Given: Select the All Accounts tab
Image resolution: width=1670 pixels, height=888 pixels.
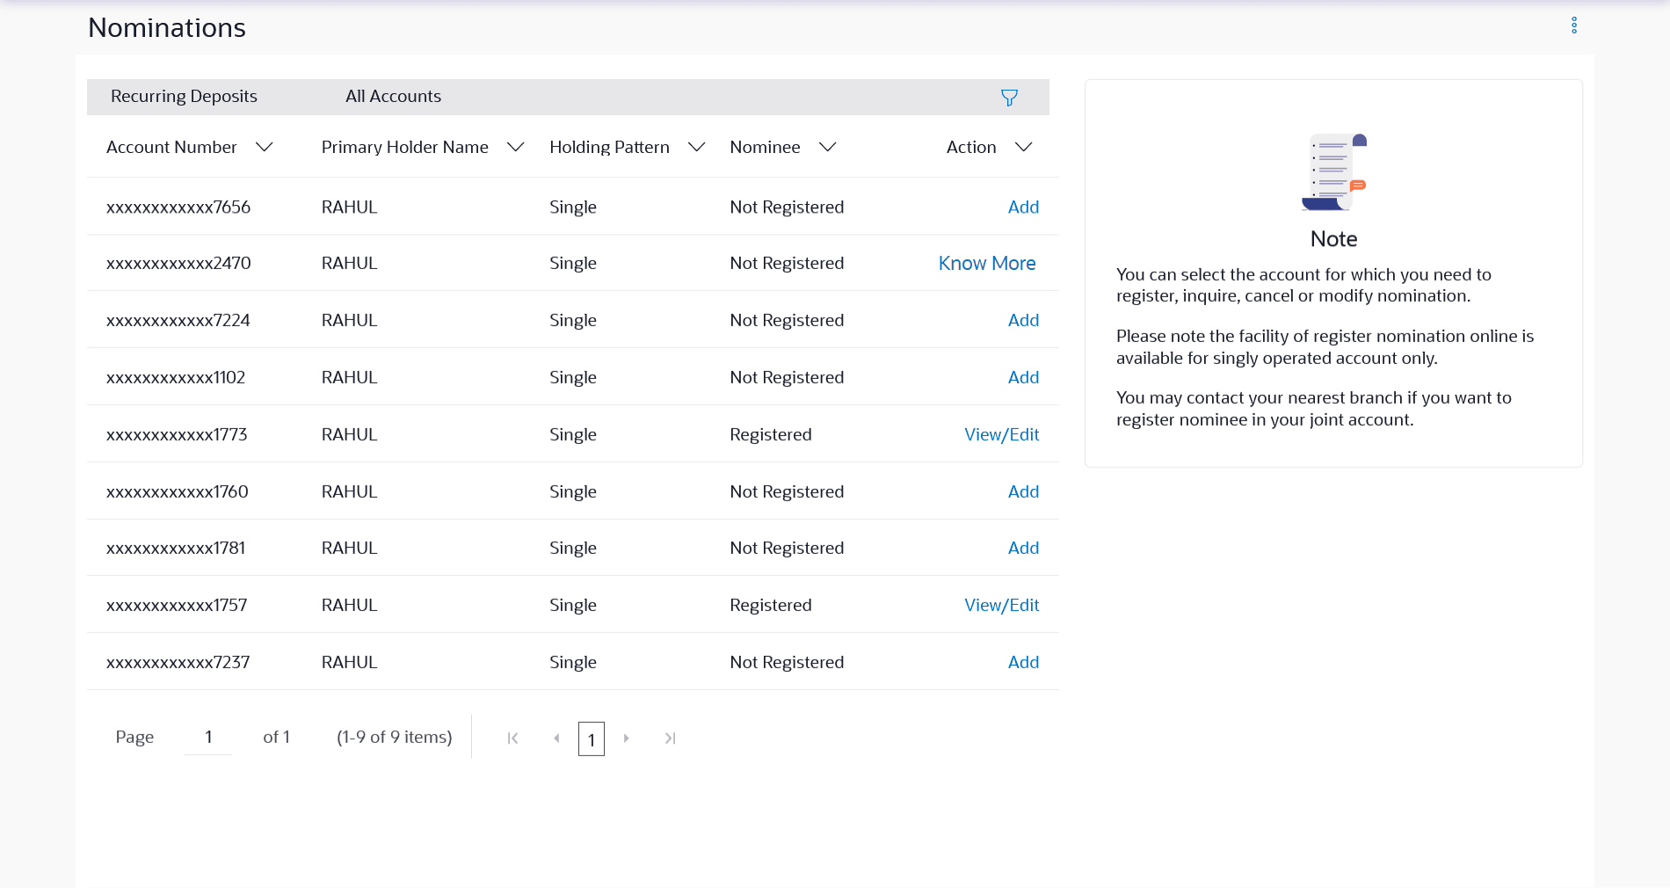Looking at the screenshot, I should coord(393,97).
